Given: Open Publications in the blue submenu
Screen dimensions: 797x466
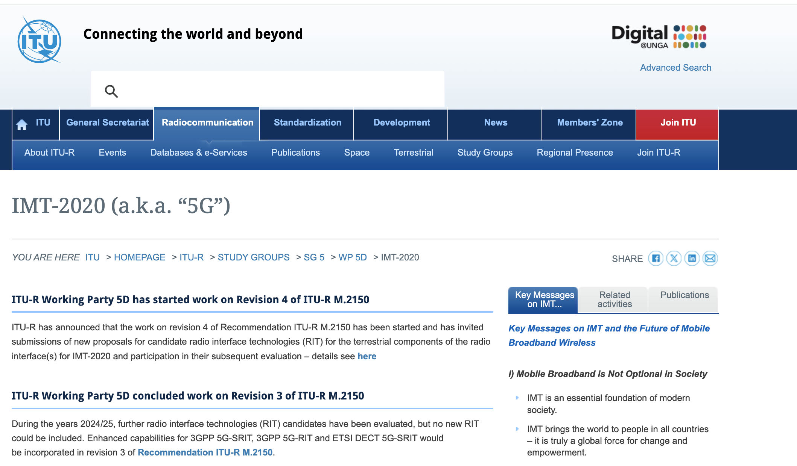Looking at the screenshot, I should tap(295, 153).
